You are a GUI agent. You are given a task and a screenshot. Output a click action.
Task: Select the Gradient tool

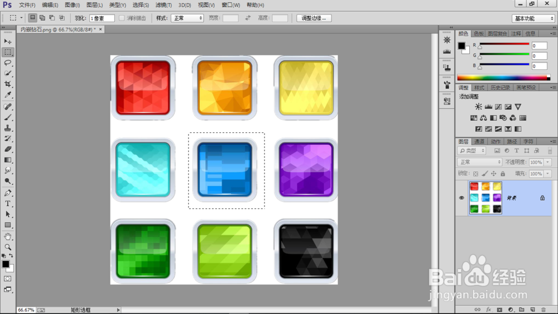[x=7, y=160]
